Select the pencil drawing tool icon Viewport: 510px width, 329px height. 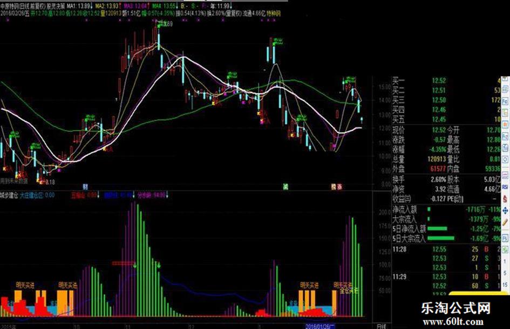(x=505, y=222)
